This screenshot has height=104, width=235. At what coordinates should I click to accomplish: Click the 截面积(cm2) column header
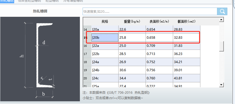point(186,21)
